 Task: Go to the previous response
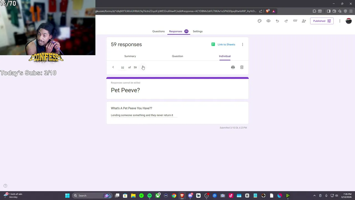pos(113,67)
